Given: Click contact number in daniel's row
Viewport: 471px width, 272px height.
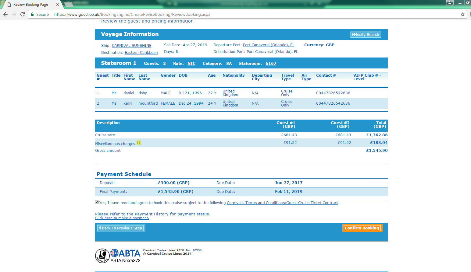Looking at the screenshot, I should click(333, 93).
